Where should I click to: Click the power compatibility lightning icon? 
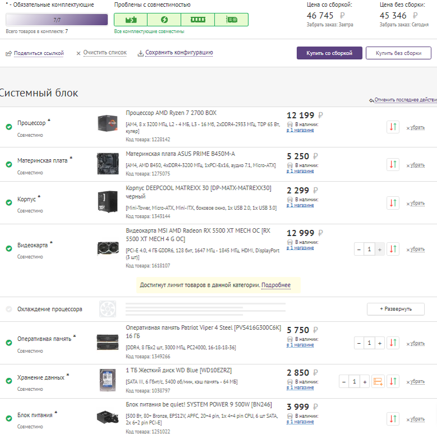click(x=164, y=20)
